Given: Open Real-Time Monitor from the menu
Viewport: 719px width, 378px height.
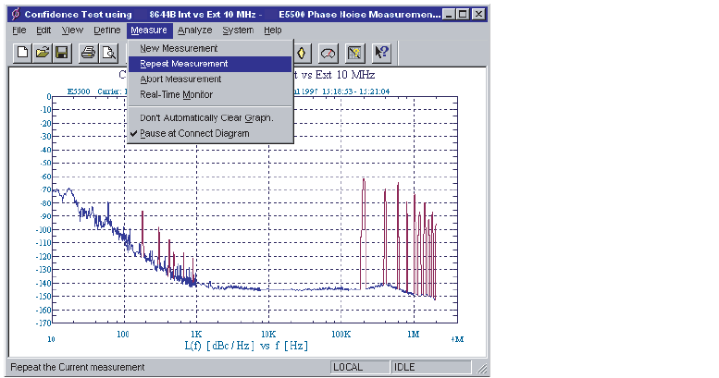Looking at the screenshot, I should [x=210, y=95].
